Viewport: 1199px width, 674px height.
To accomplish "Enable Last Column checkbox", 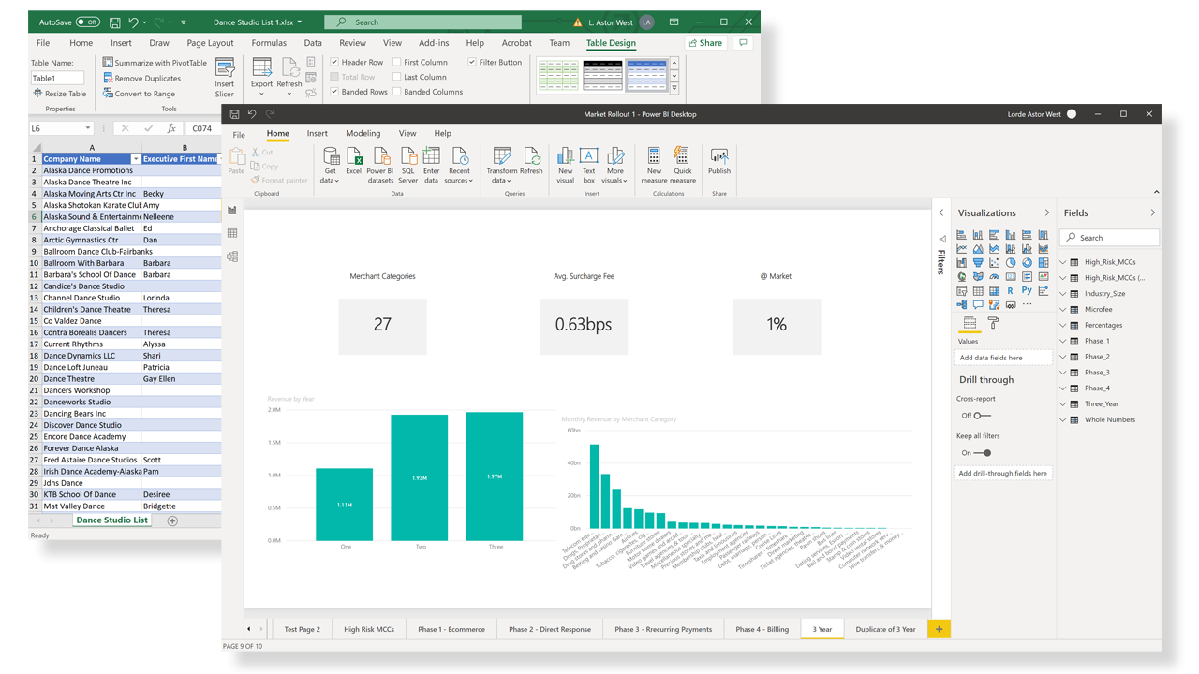I will click(397, 77).
